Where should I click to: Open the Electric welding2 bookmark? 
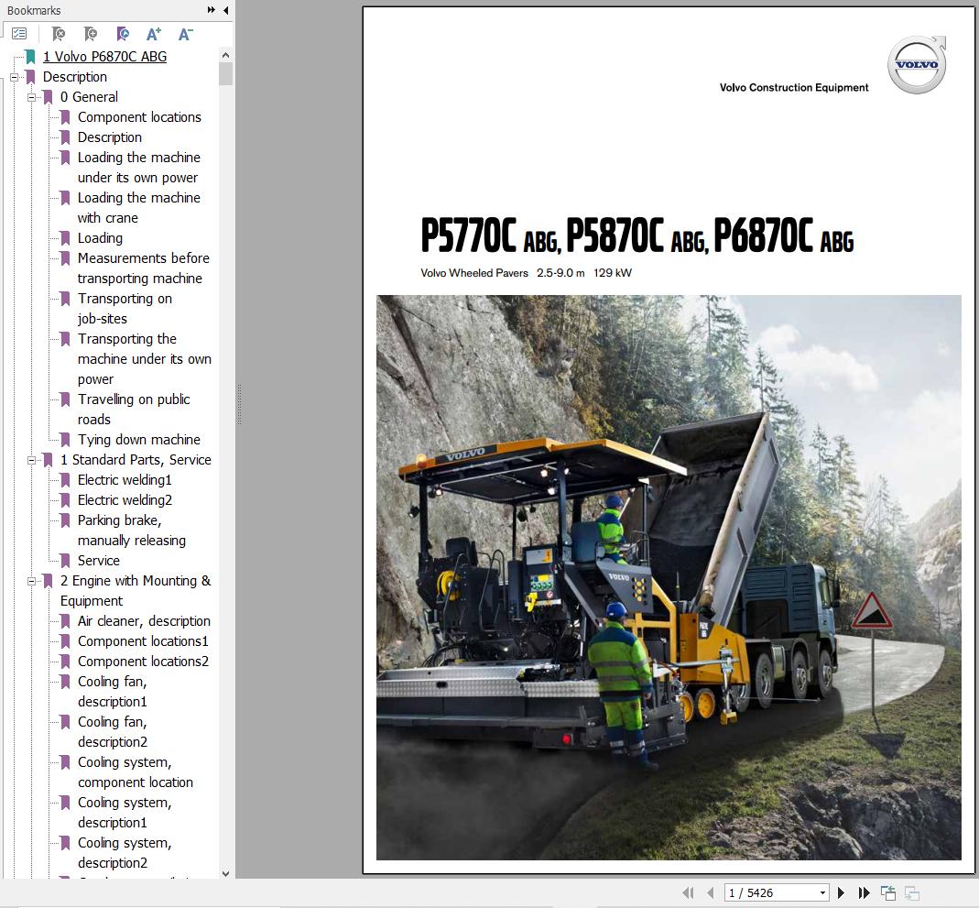125,499
